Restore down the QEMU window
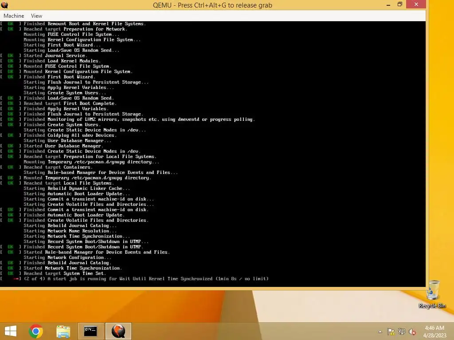Viewport: 454px width, 340px height. point(400,4)
